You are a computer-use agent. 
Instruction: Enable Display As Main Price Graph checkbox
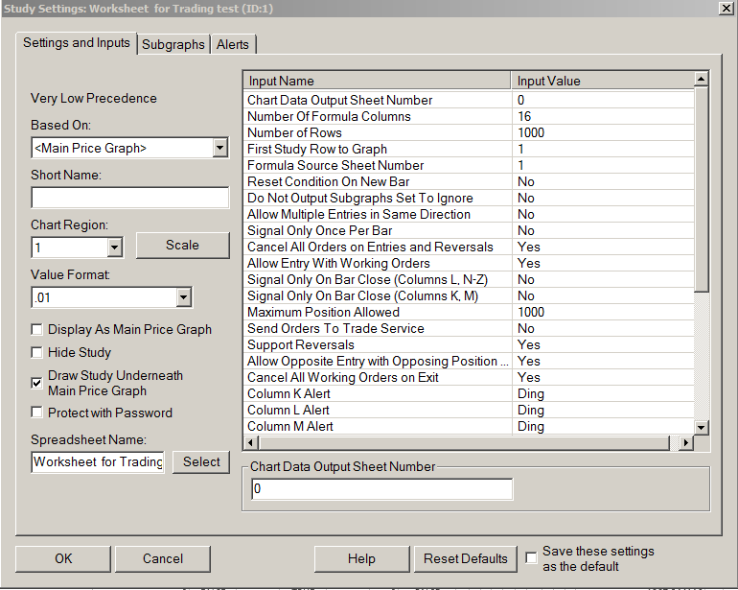click(37, 330)
